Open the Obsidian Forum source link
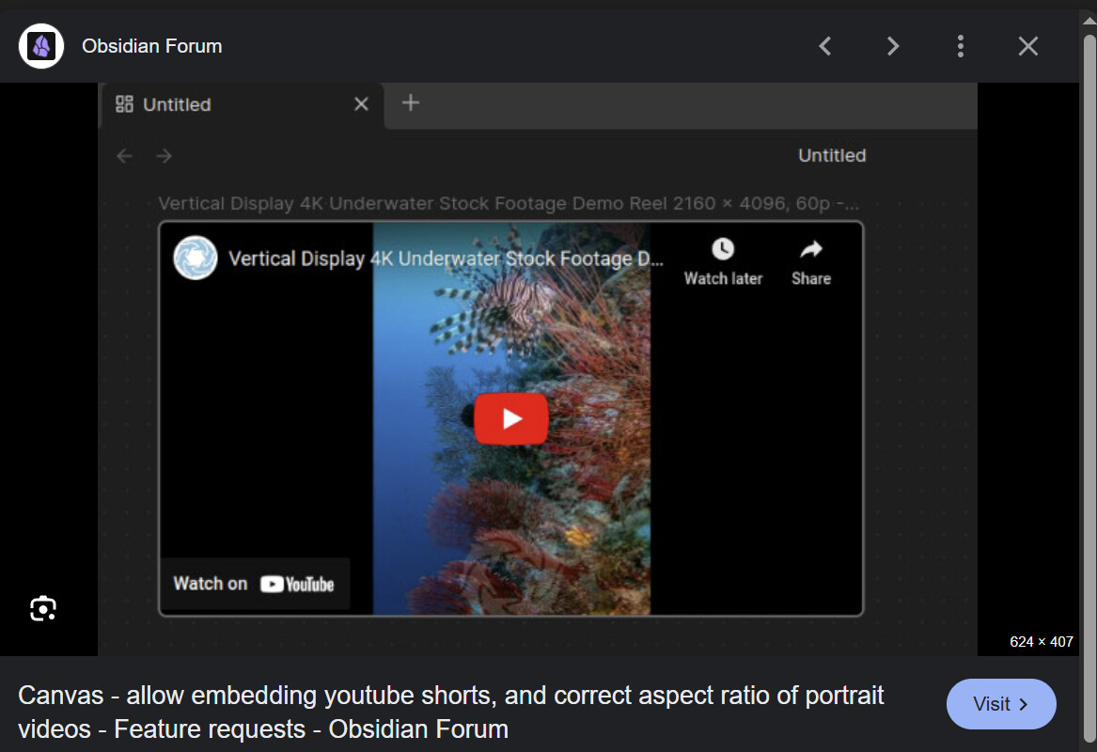This screenshot has height=752, width=1097. click(152, 46)
